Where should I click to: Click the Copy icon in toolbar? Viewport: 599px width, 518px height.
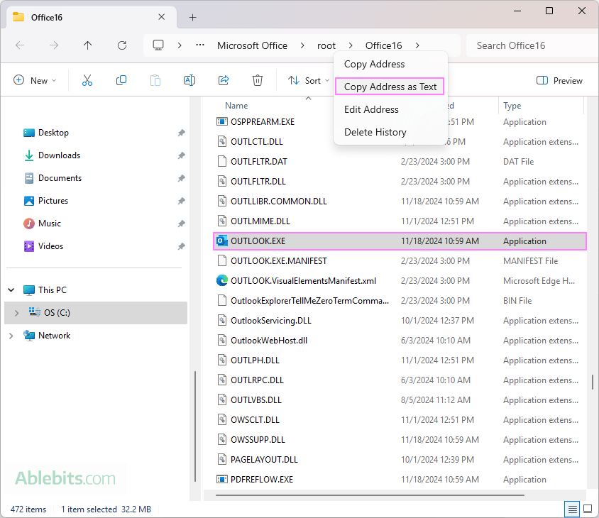[x=121, y=80]
